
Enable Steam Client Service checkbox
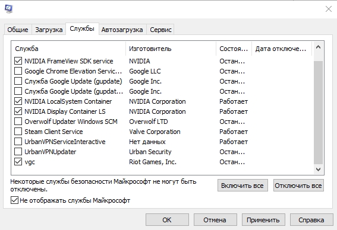click(18, 132)
